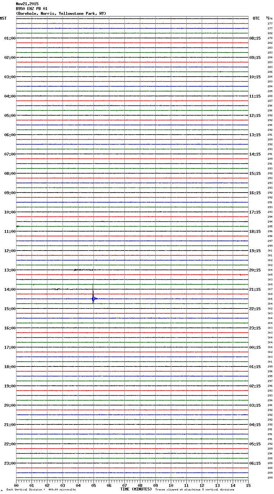
Task: Click the Each Vertical Division 400.00 microvolts note
Action: (41, 490)
